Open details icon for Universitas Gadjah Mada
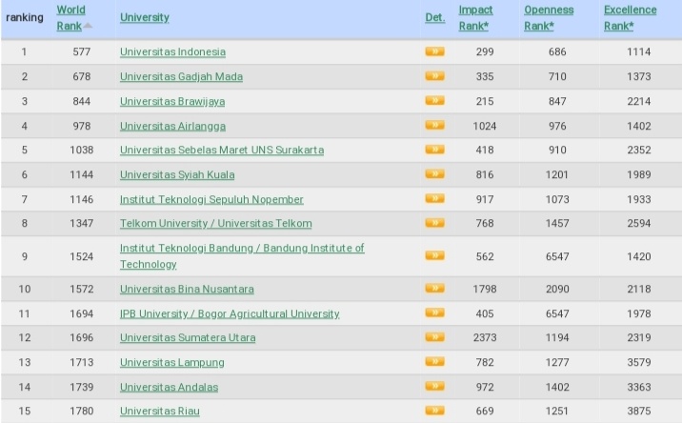The height and width of the screenshot is (423, 682). pos(434,76)
